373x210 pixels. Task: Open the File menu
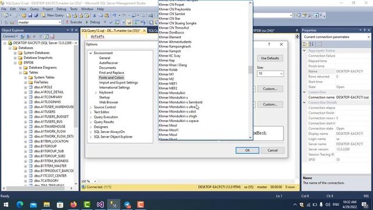coord(4,9)
